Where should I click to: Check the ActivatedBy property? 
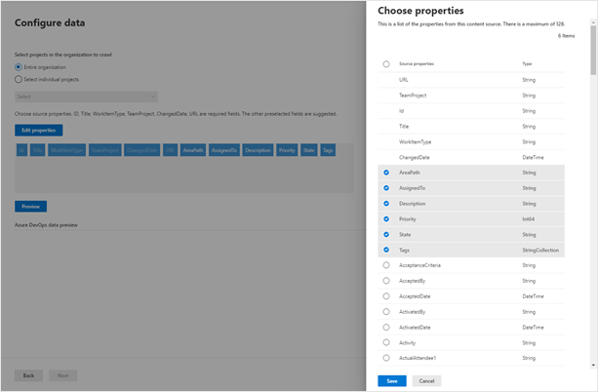click(386, 312)
